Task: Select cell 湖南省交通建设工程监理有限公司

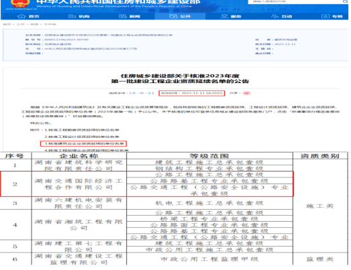Action: click(x=79, y=259)
